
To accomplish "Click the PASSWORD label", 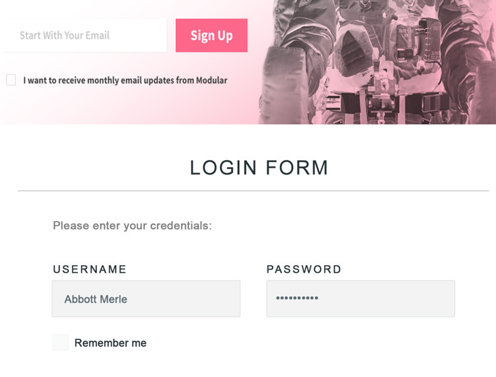I will click(304, 270).
